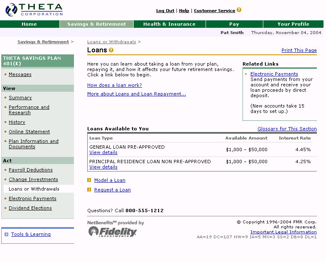Click the Loan Type column header

tap(101, 138)
